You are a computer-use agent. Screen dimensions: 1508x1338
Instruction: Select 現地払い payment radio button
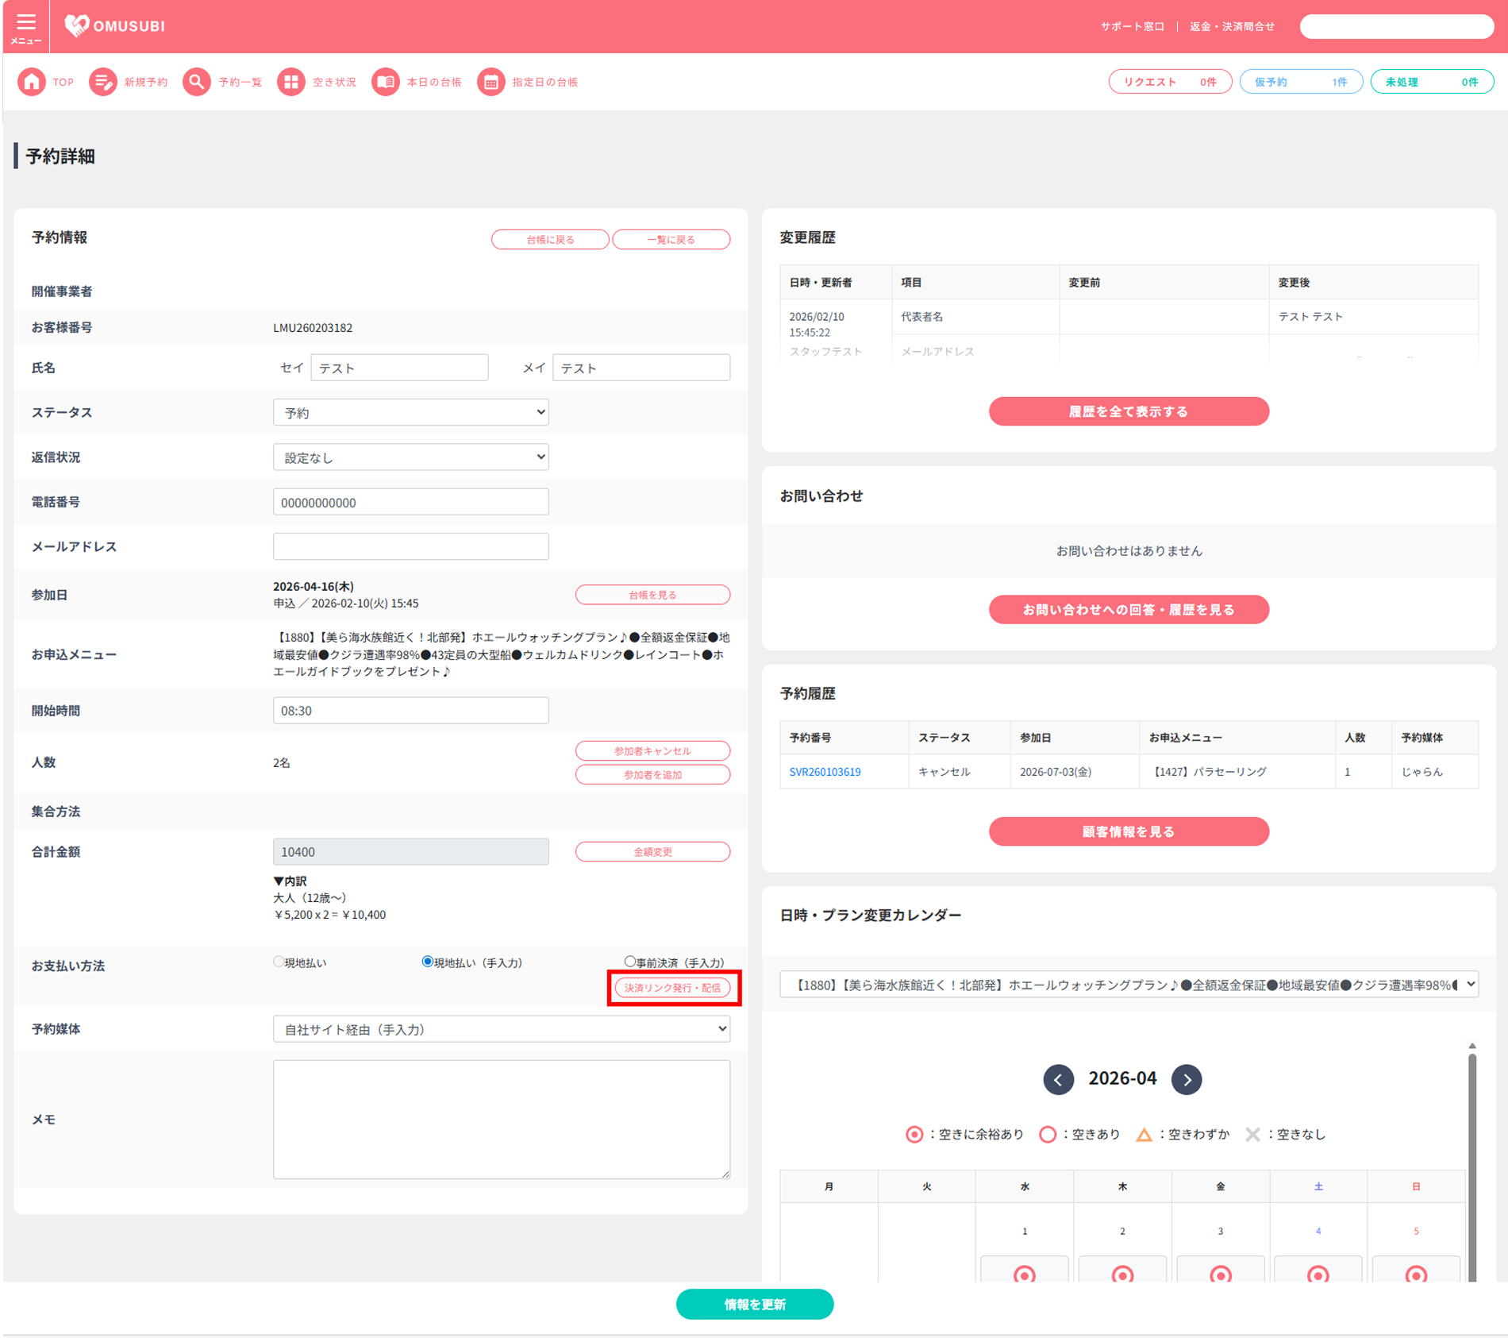[279, 962]
